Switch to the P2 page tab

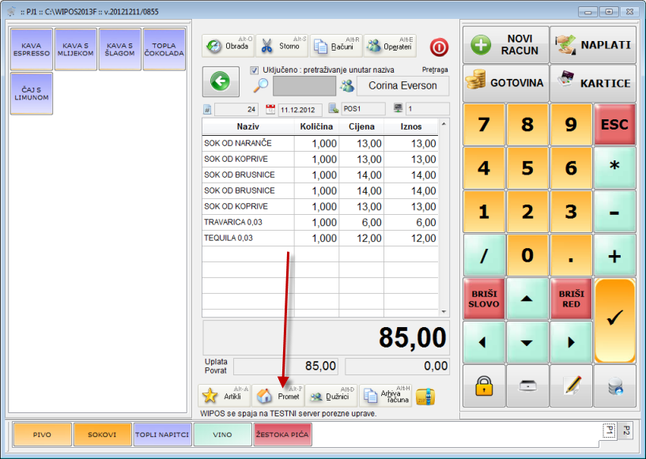(626, 431)
